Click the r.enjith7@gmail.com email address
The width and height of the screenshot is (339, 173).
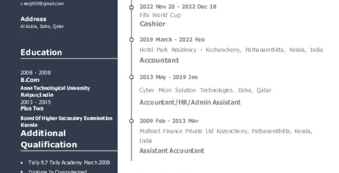(x=42, y=4)
